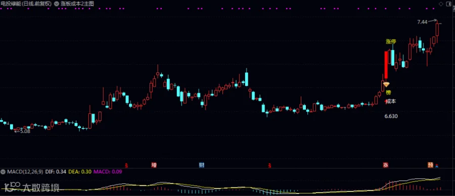
Task: Click the 7.44 high price label
Action: click(x=422, y=22)
